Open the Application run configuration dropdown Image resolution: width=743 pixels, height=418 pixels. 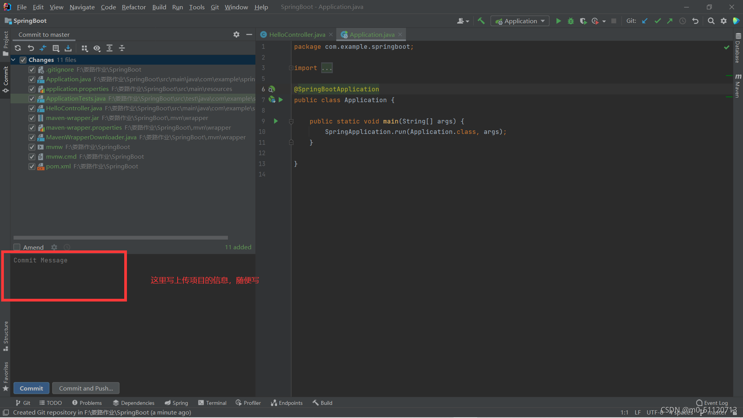(x=520, y=21)
